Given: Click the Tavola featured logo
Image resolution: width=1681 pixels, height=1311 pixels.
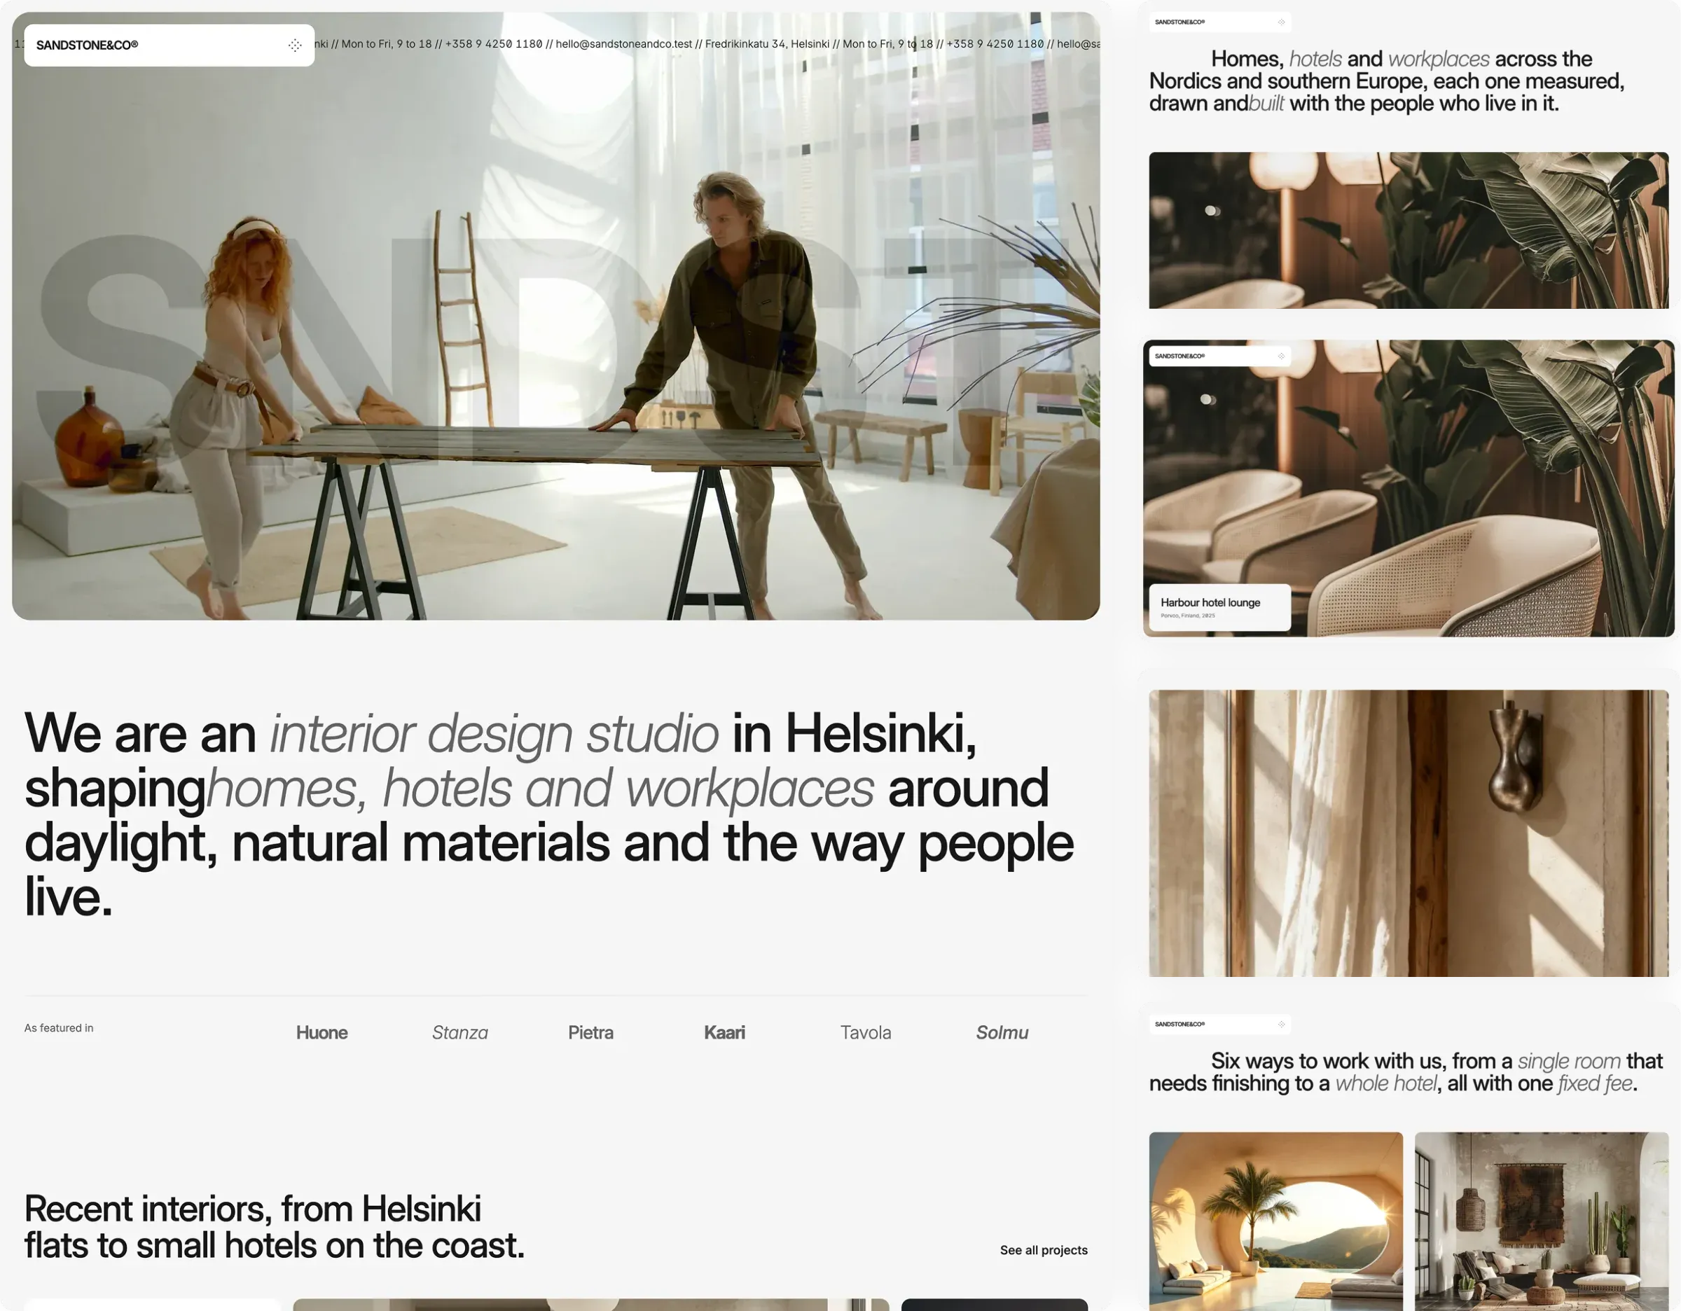Looking at the screenshot, I should click(x=865, y=1032).
